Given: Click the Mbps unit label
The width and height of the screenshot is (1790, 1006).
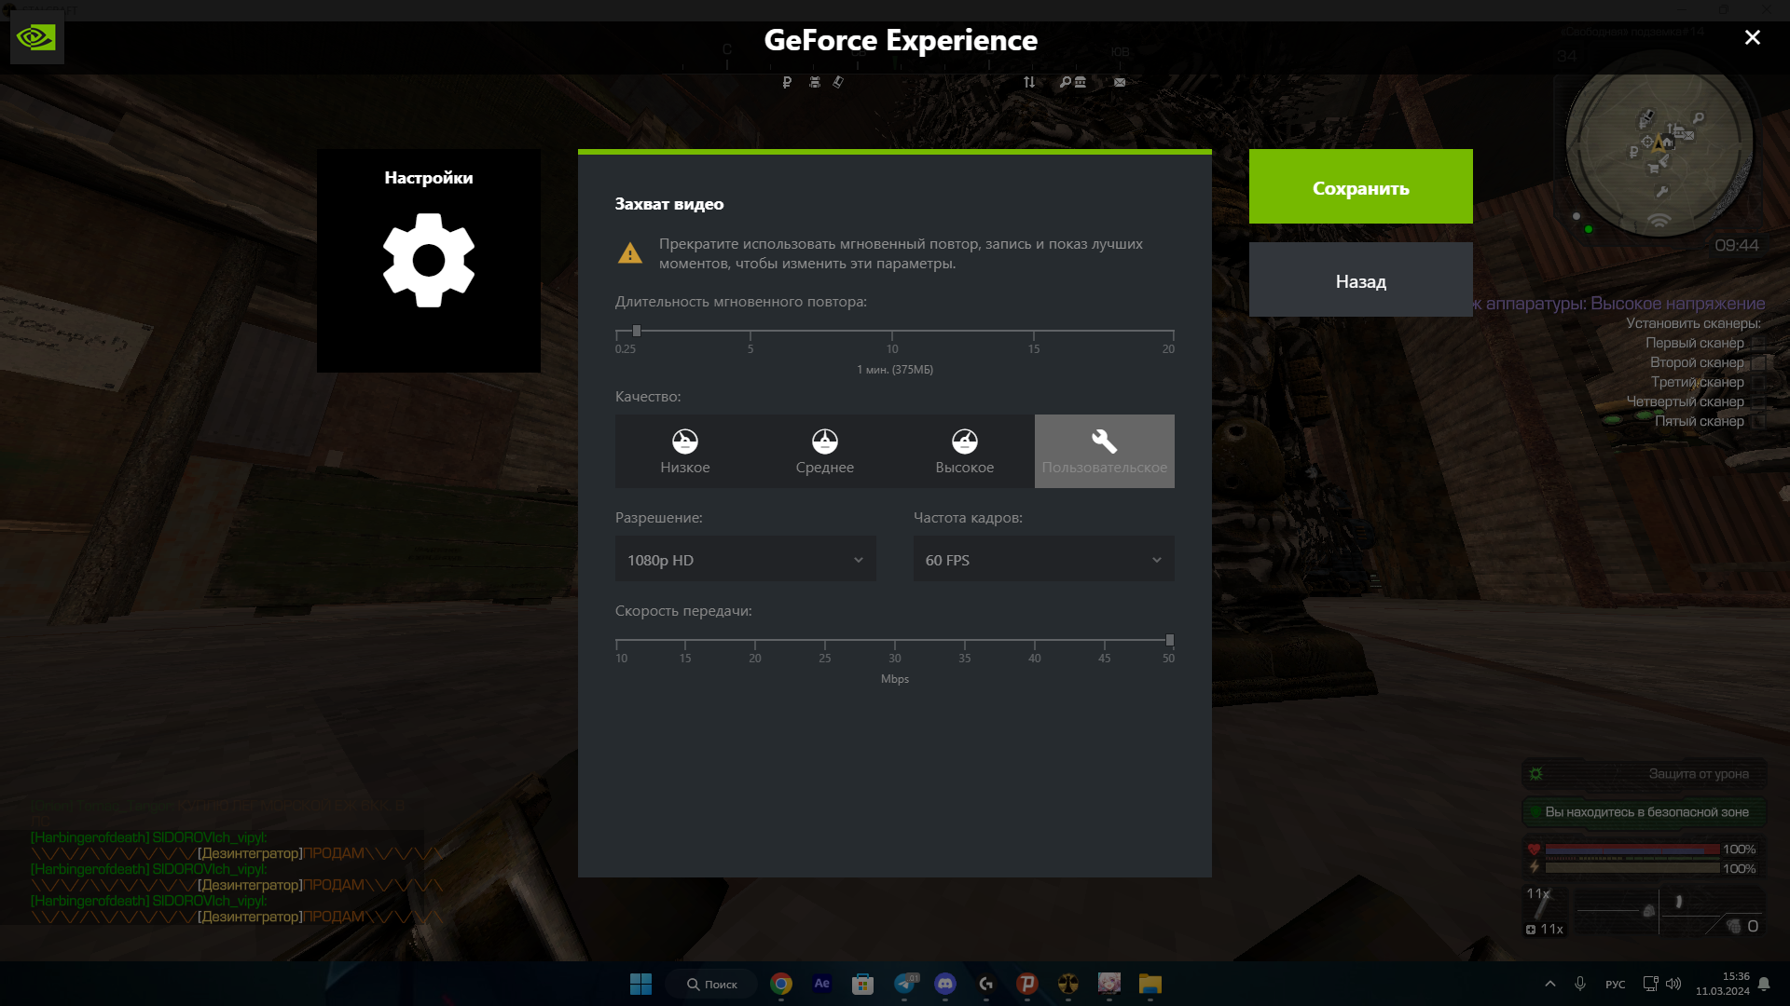Looking at the screenshot, I should click(x=895, y=679).
